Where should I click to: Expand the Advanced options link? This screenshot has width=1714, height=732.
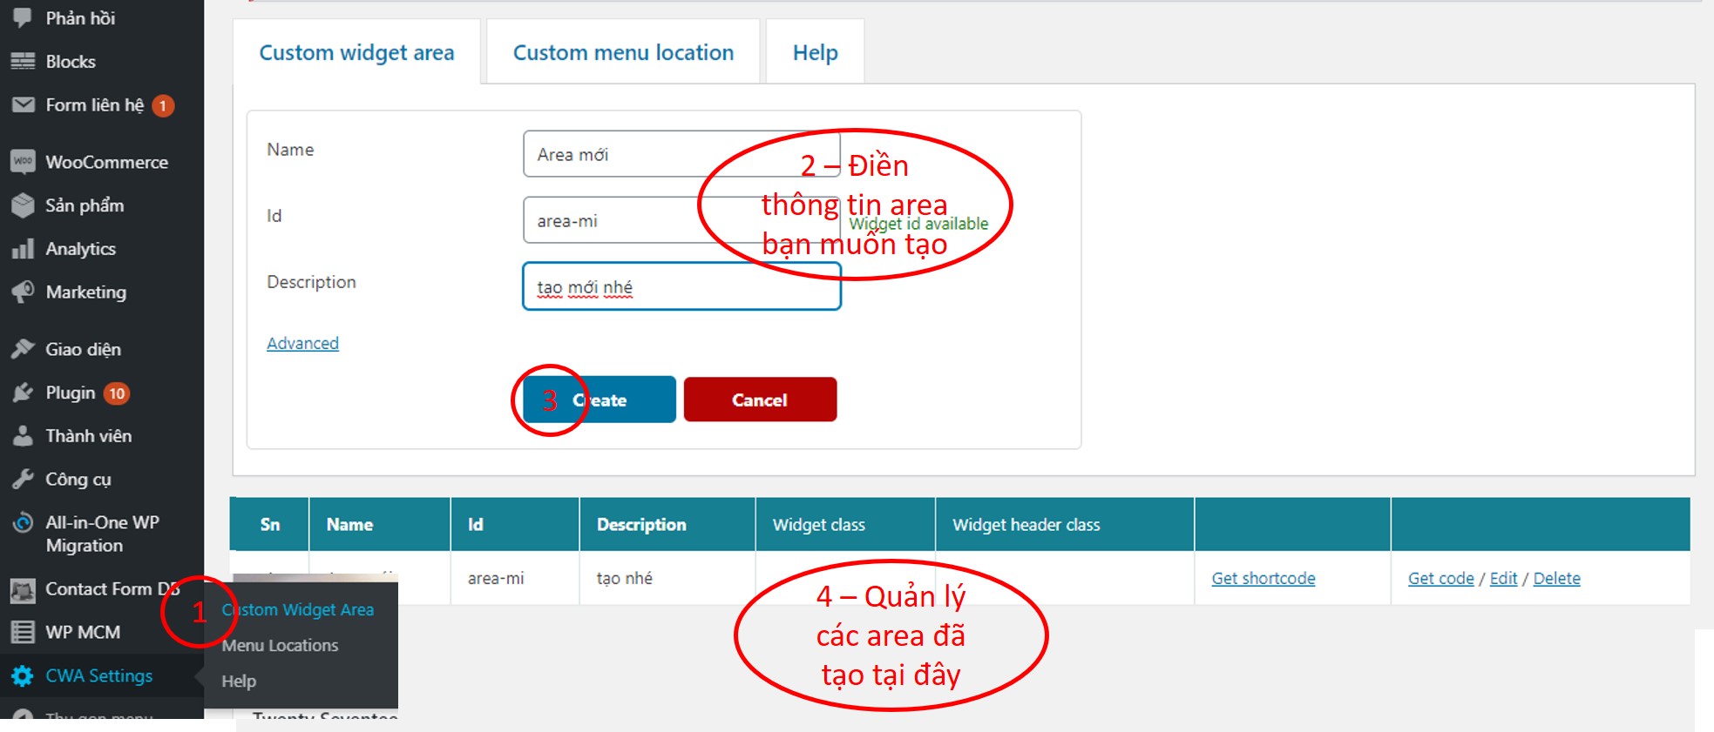tap(302, 344)
